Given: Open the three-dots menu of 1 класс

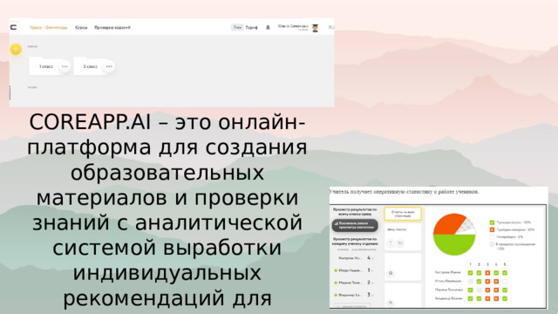Looking at the screenshot, I should pyautogui.click(x=65, y=66).
